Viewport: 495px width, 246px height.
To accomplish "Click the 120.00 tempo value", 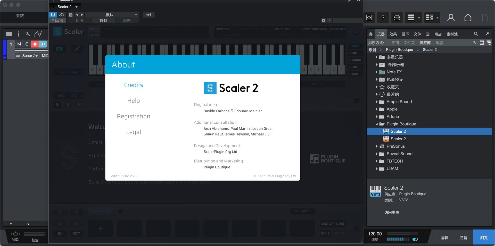I will [375, 234].
